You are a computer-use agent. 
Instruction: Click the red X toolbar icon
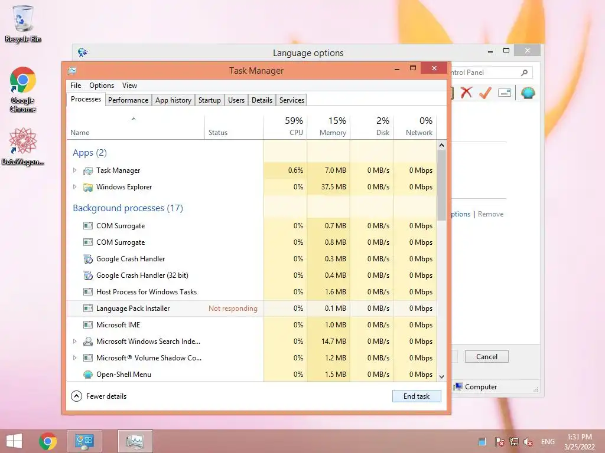(467, 93)
